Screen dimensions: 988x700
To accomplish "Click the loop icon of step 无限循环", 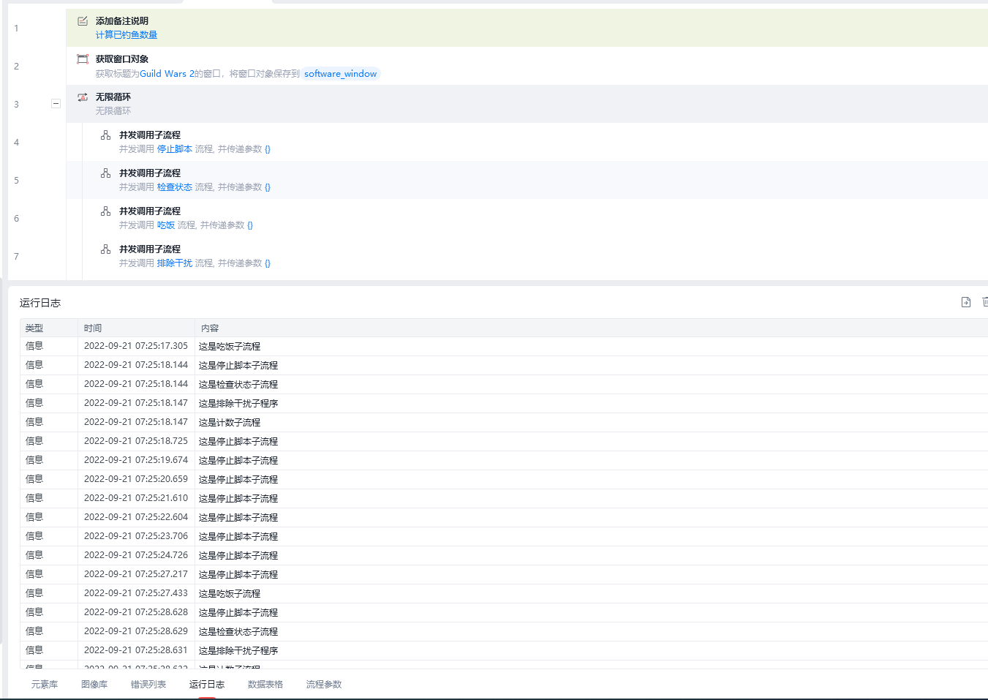I will pyautogui.click(x=83, y=97).
